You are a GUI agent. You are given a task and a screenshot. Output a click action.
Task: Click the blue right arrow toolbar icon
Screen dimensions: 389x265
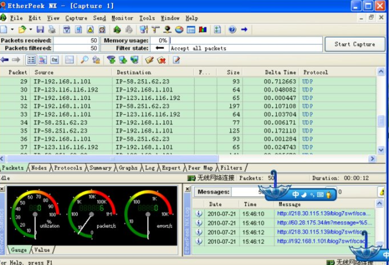click(244, 30)
